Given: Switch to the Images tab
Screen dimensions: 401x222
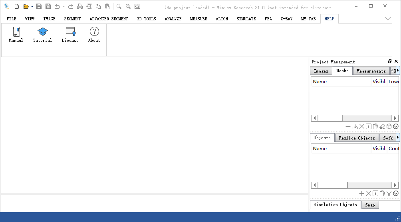Looking at the screenshot, I should (x=321, y=71).
